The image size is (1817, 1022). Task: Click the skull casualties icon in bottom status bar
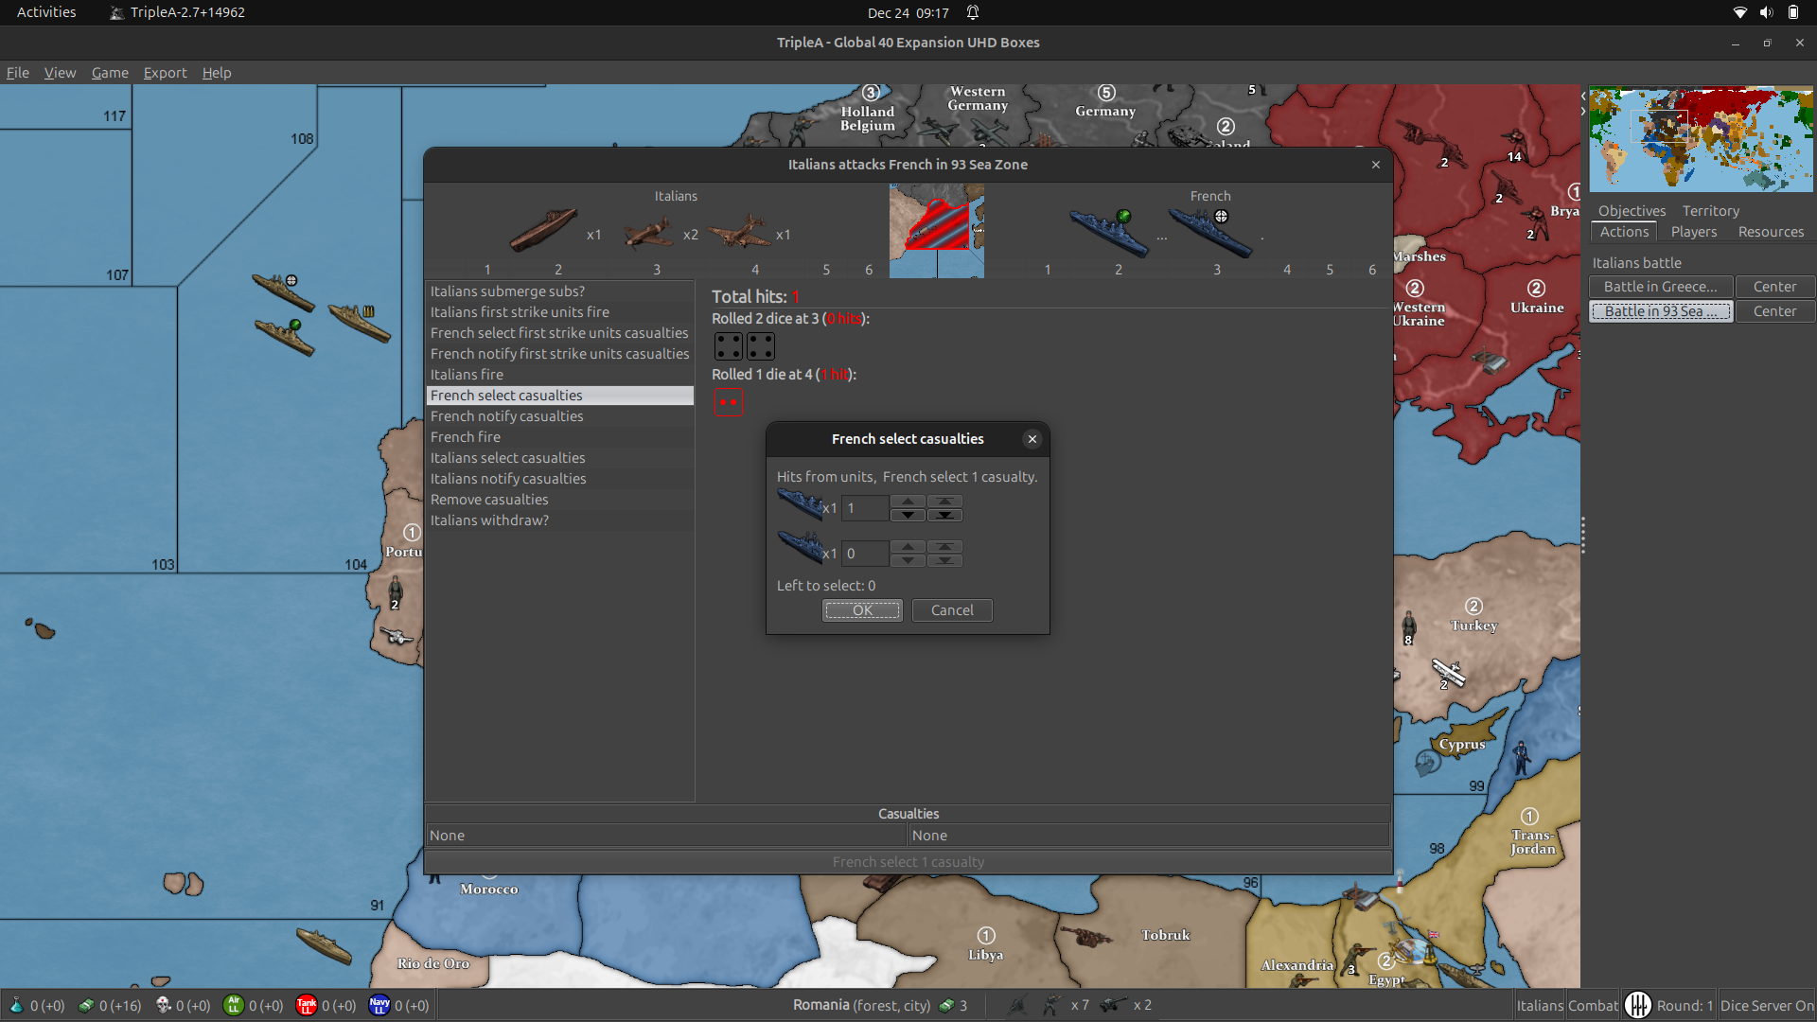161,1006
